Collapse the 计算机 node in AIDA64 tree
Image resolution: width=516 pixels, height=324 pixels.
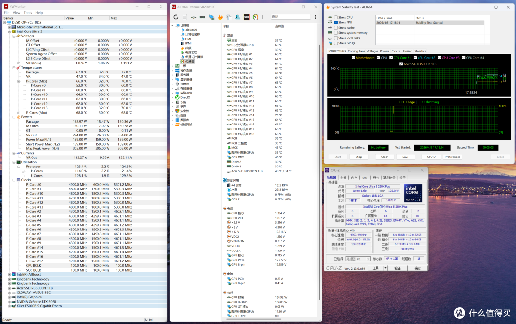172,25
